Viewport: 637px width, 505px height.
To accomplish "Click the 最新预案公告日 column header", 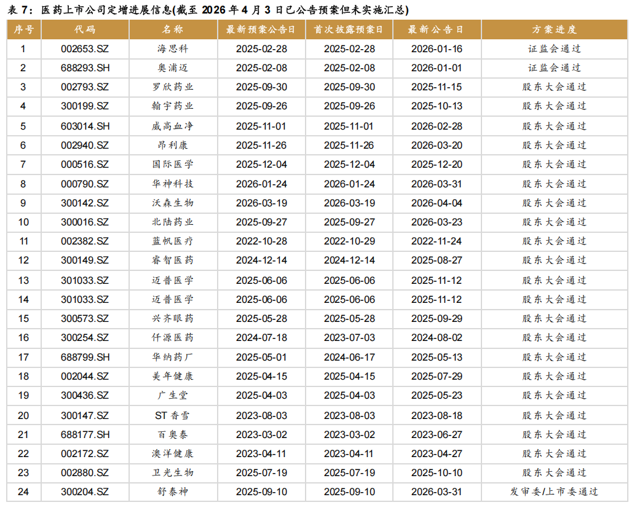I will click(261, 29).
